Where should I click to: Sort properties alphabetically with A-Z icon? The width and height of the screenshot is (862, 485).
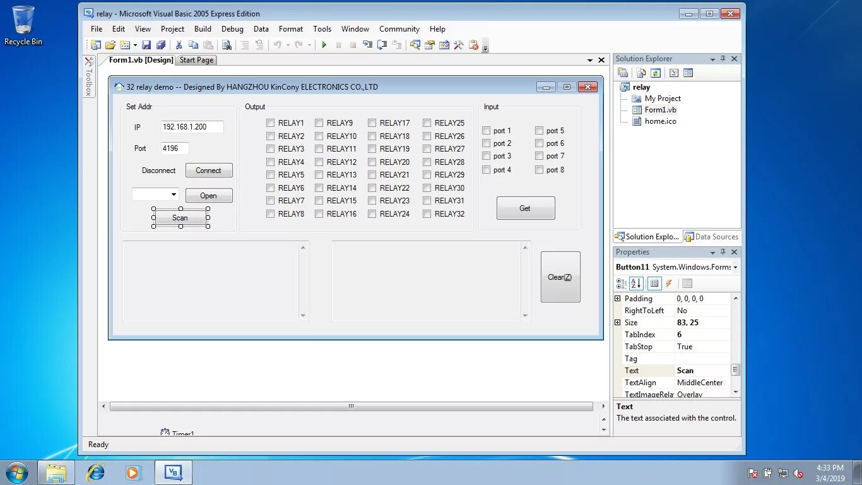point(636,284)
